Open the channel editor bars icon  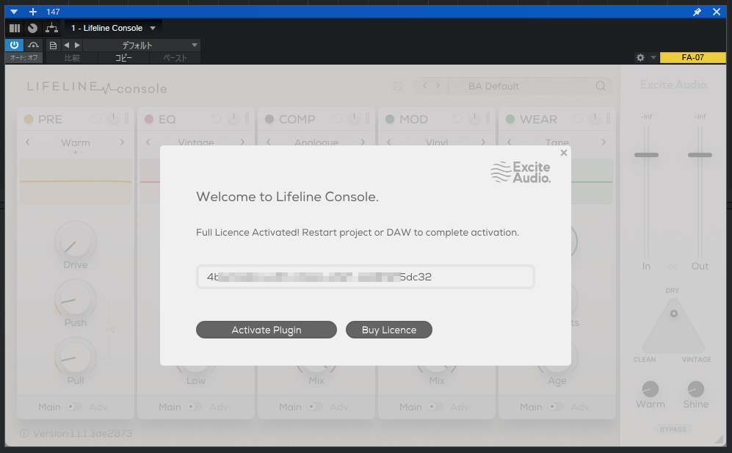(15, 28)
